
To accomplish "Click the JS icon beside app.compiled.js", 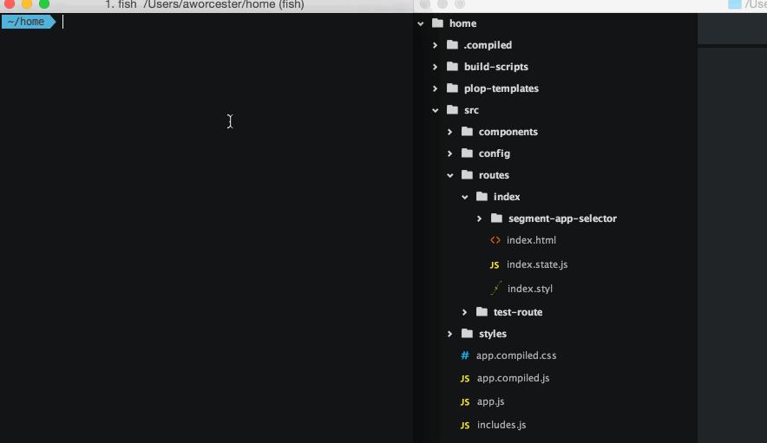I will pyautogui.click(x=465, y=378).
